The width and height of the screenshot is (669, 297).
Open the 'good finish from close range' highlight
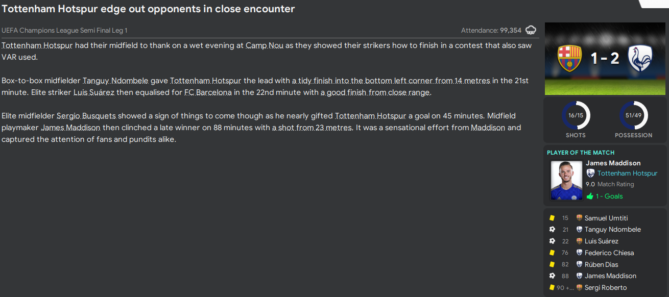coord(376,92)
